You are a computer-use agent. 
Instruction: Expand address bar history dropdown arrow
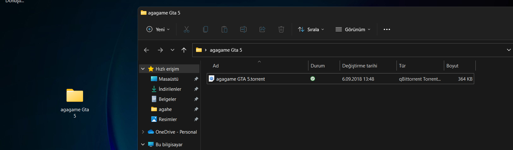pyautogui.click(x=509, y=50)
